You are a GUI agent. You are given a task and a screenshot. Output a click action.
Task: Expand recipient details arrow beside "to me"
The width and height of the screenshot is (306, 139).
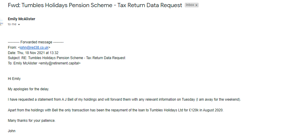19,24
